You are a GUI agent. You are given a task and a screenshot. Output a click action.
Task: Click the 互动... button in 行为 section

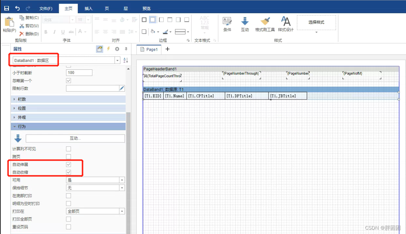click(75, 138)
